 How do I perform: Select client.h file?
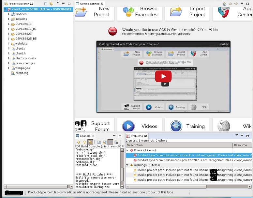click(19, 53)
